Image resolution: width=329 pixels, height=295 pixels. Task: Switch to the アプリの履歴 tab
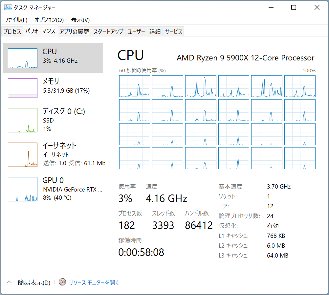[x=74, y=32]
